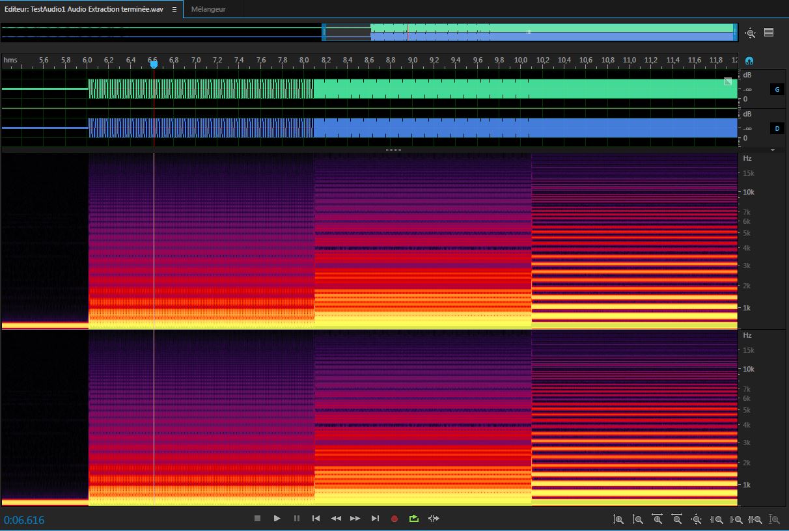Click the Rewind double-arrow button

[336, 519]
